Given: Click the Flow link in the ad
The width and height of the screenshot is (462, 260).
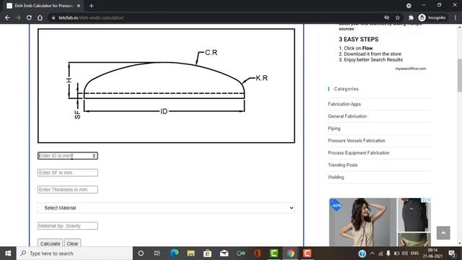Looking at the screenshot, I should click(367, 48).
